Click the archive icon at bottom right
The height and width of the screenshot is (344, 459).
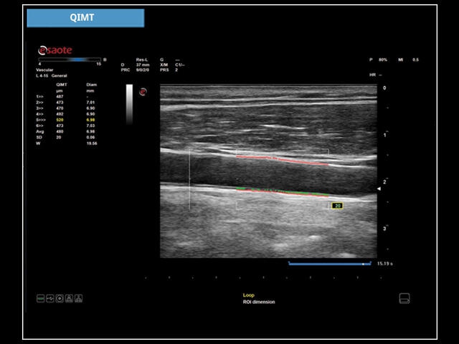(x=404, y=298)
